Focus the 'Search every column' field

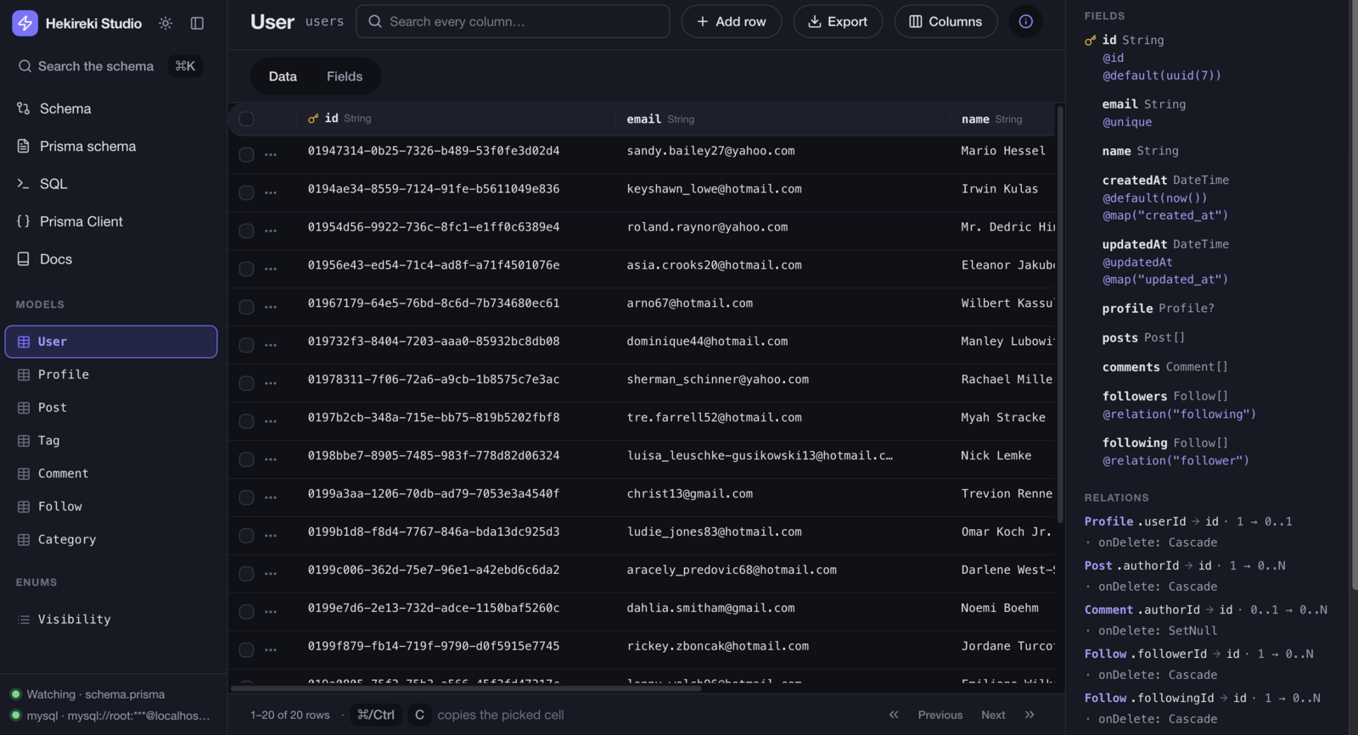pos(513,21)
